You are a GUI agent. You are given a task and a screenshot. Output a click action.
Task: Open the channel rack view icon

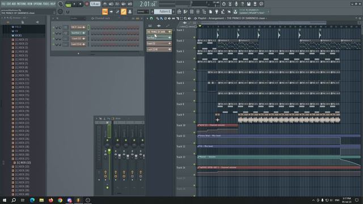click(x=192, y=11)
